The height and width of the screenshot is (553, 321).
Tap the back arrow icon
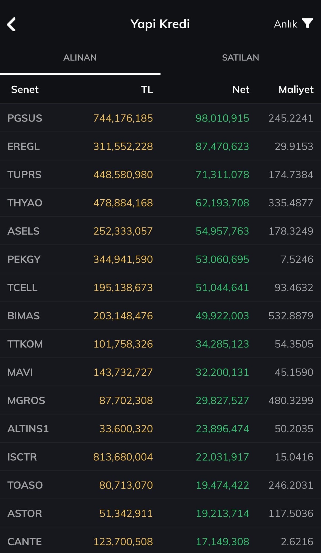coord(11,24)
